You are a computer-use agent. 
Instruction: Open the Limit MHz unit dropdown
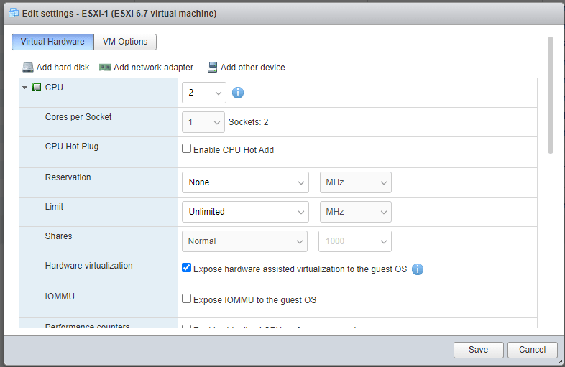[356, 212]
